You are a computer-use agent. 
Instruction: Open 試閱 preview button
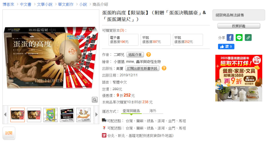[x=9, y=133]
